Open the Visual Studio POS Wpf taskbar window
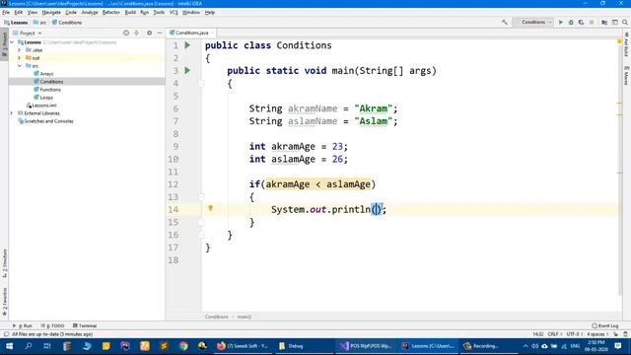 coord(366,346)
